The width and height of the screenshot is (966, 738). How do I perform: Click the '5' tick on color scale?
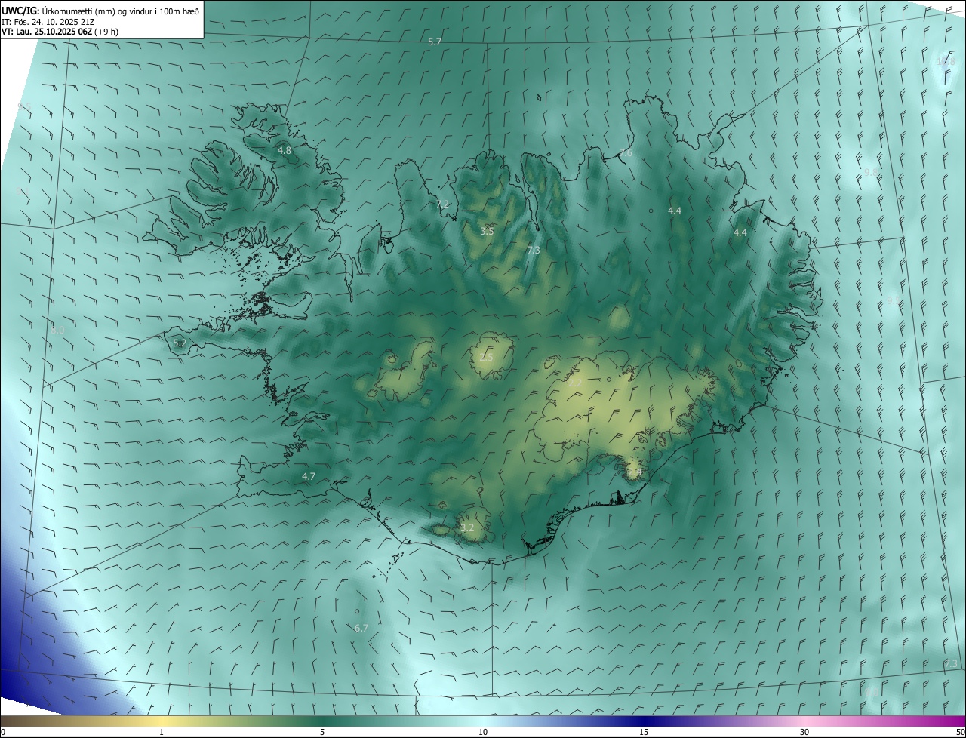322,732
